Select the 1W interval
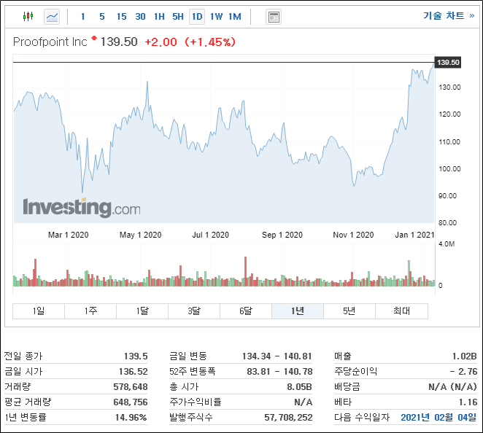 pyautogui.click(x=216, y=17)
